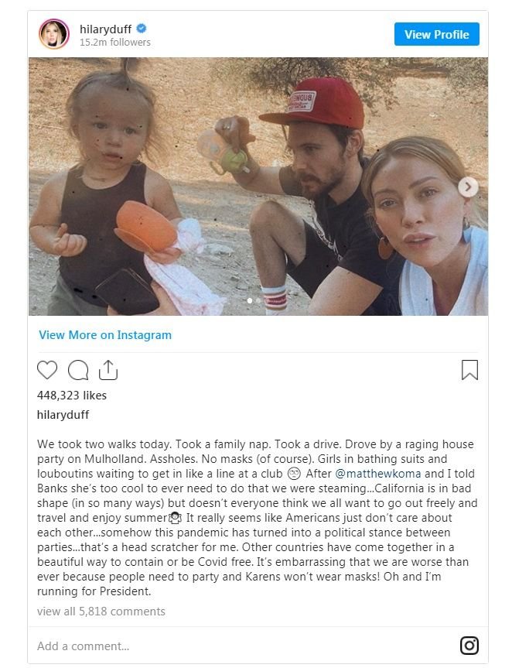Expand view all 5,818 comments
The height and width of the screenshot is (668, 512).
click(x=101, y=611)
